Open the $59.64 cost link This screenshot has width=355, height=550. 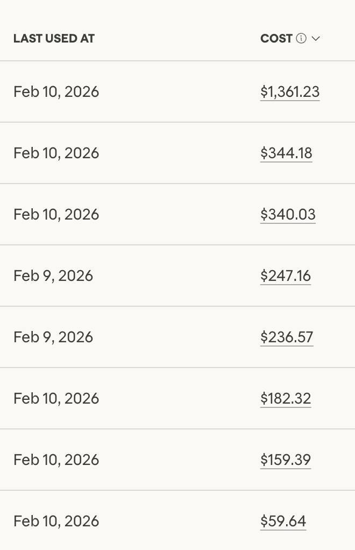[283, 521]
